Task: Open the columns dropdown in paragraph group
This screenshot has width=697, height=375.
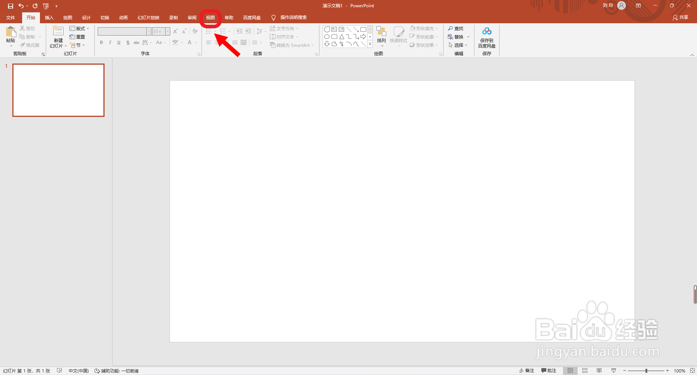Action: pyautogui.click(x=257, y=42)
